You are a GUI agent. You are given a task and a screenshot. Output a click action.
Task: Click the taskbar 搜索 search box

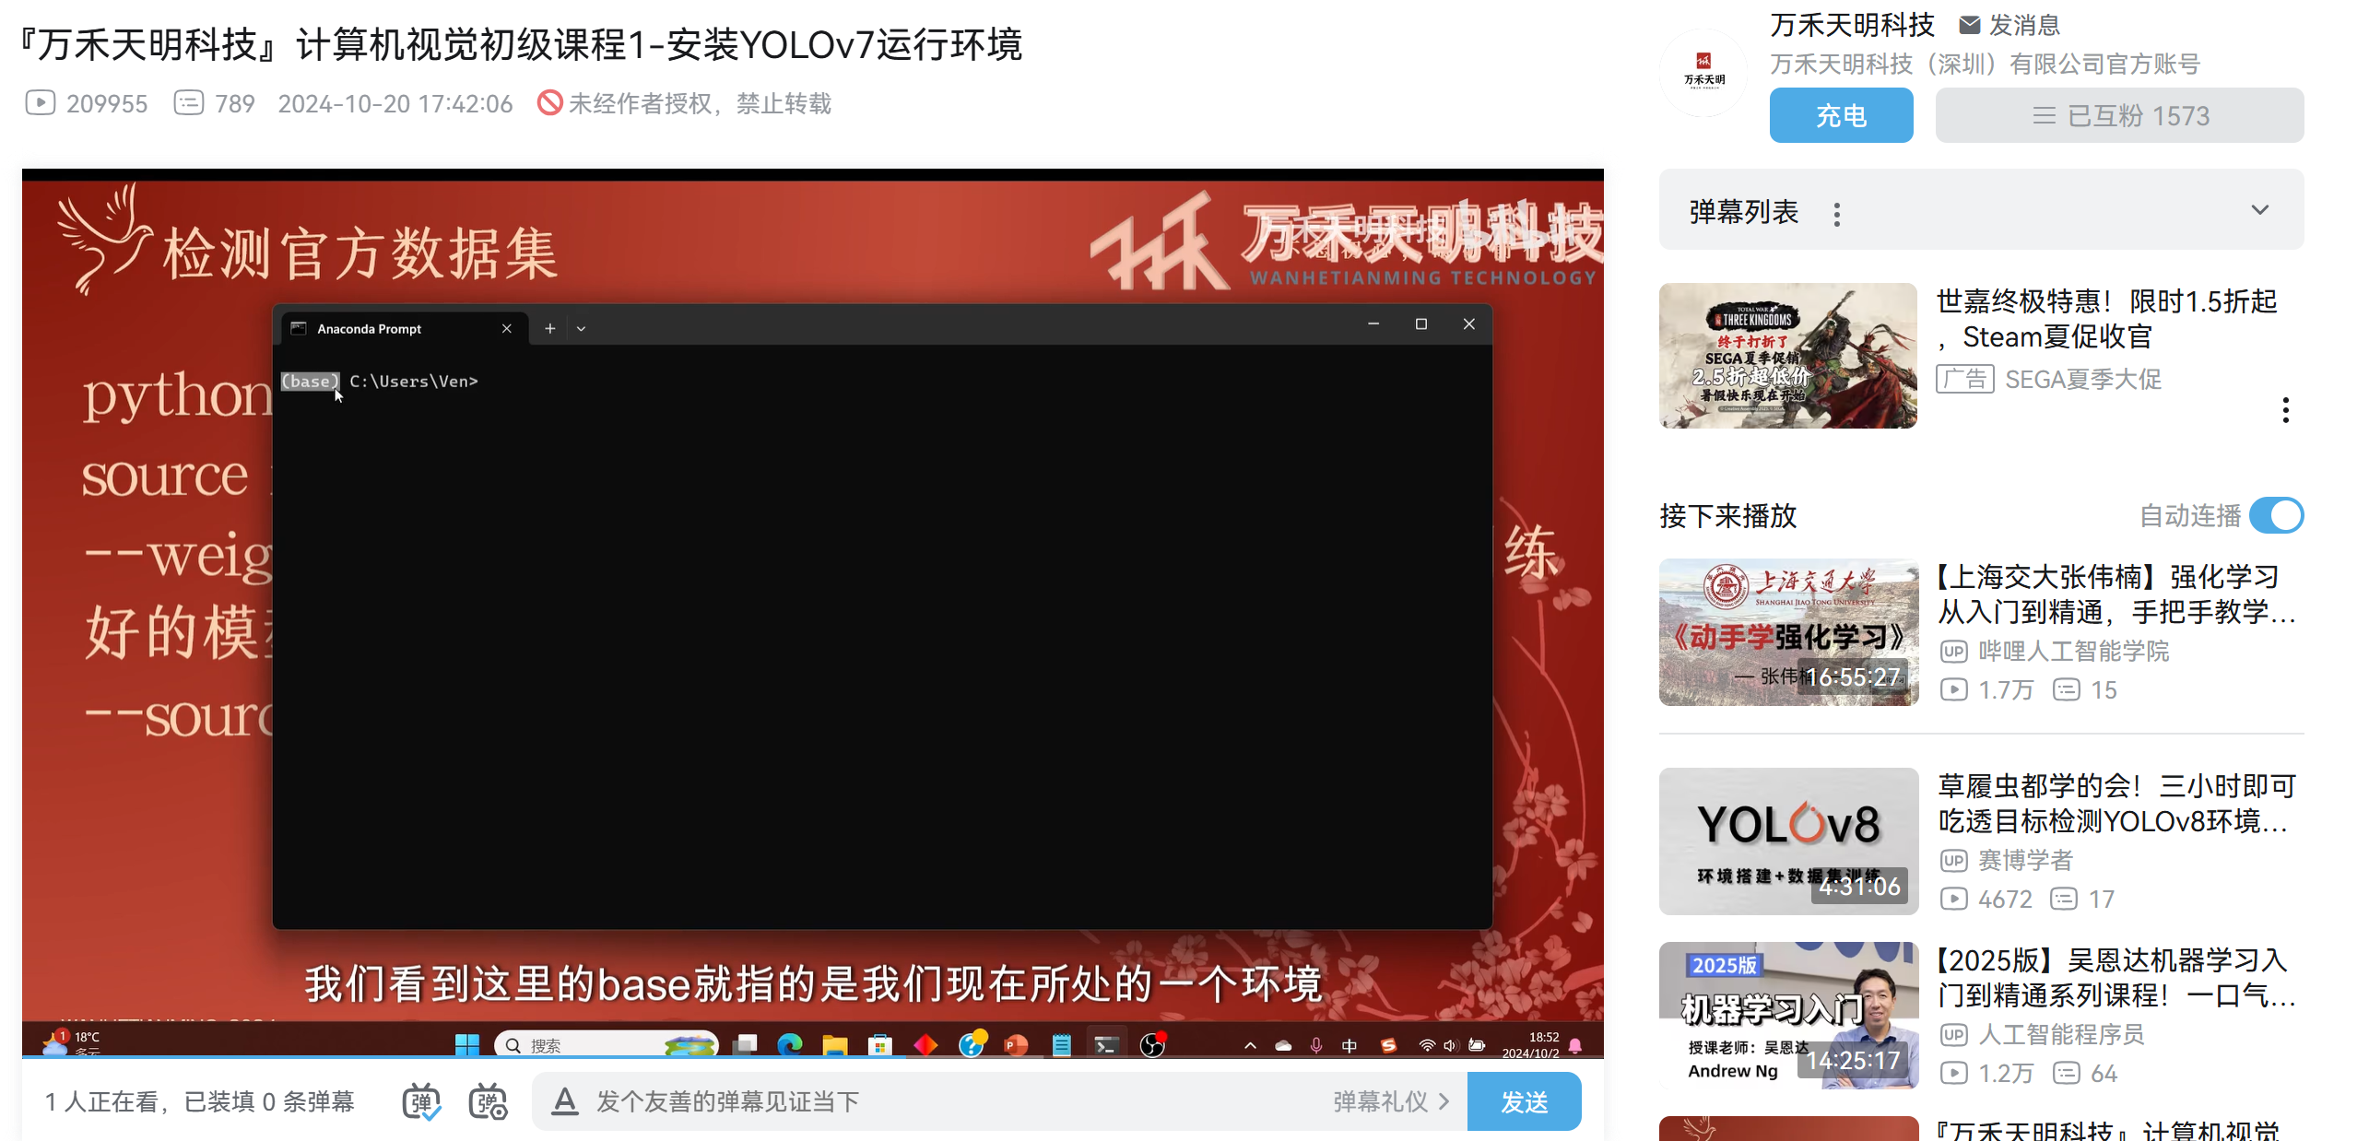[606, 1045]
